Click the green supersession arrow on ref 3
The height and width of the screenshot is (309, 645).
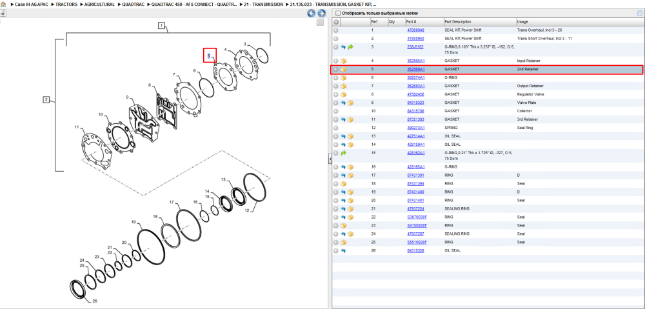click(350, 47)
